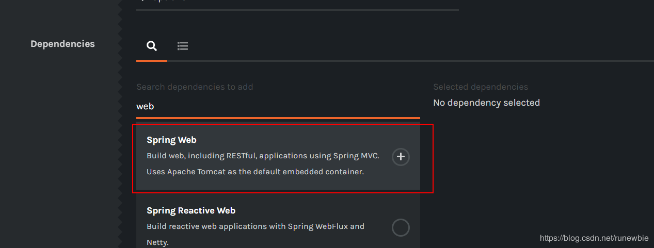Screen dimensions: 654x248
Task: Click the "No dependency selected" message
Action: [486, 103]
